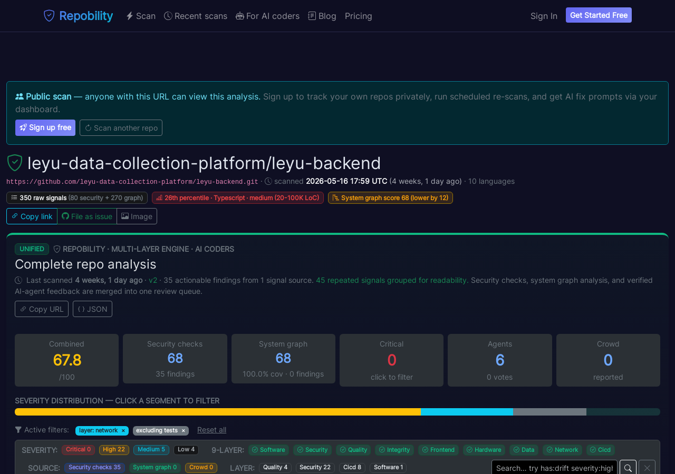675x474 pixels.
Task: Toggle the Frontend 9-layer chip
Action: 438,450
